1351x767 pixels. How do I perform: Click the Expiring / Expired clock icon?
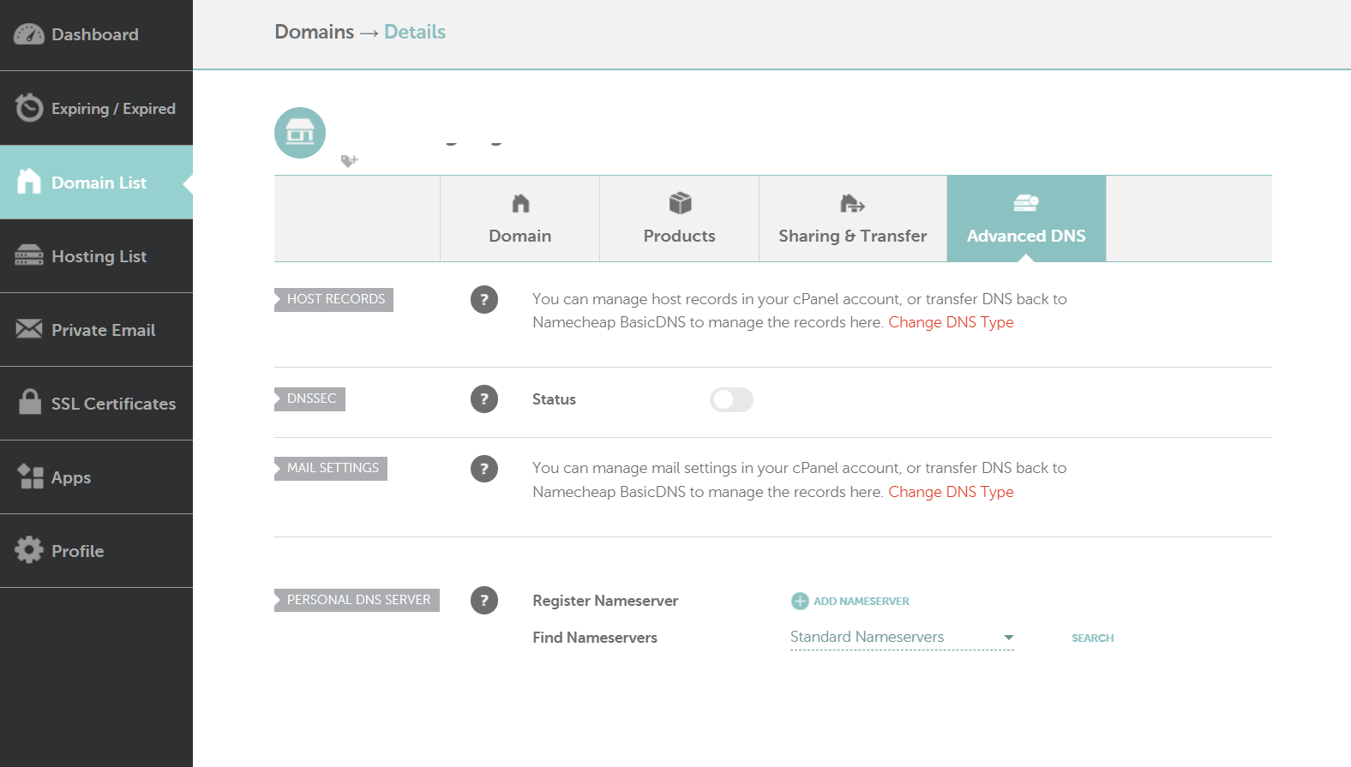(x=29, y=108)
